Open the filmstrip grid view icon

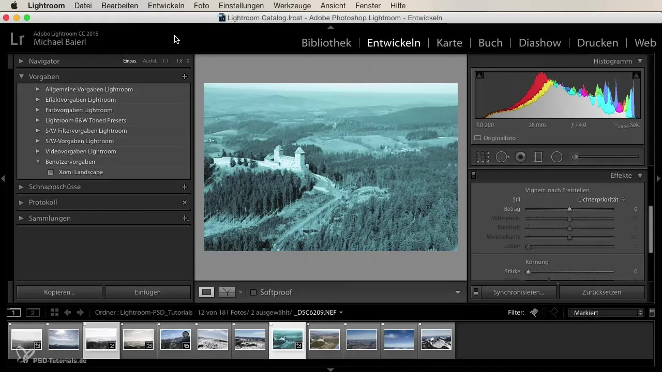tap(54, 312)
